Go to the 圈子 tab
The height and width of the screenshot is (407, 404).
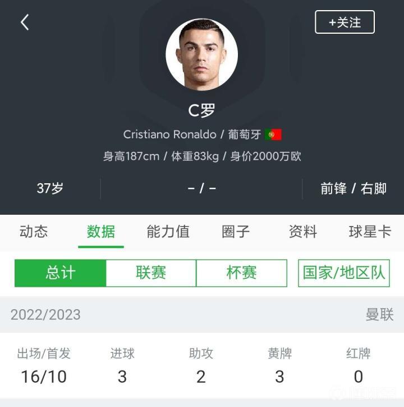click(x=236, y=232)
